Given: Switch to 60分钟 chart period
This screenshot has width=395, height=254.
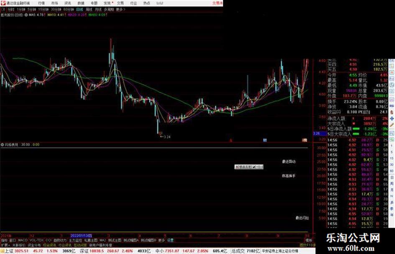Looking at the screenshot, I should point(69,9).
